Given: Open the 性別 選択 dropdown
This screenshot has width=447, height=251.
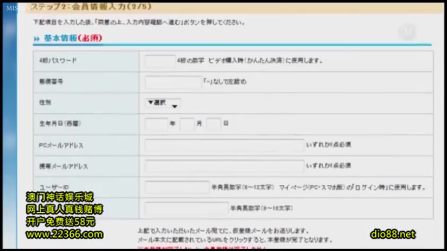Looking at the screenshot, I should (163, 103).
